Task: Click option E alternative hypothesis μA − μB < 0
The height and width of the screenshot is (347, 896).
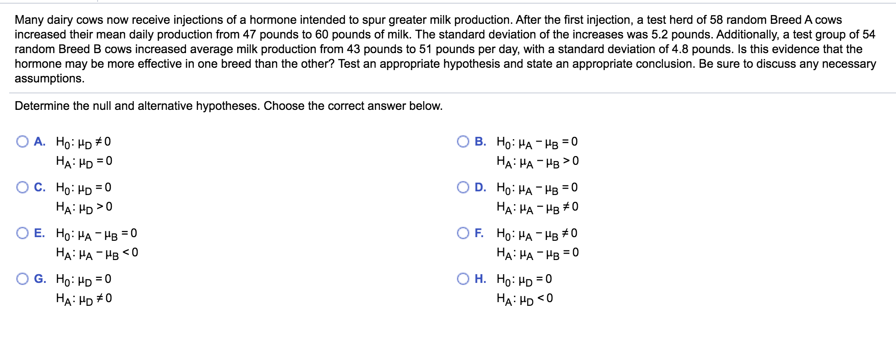Action: pos(97,253)
